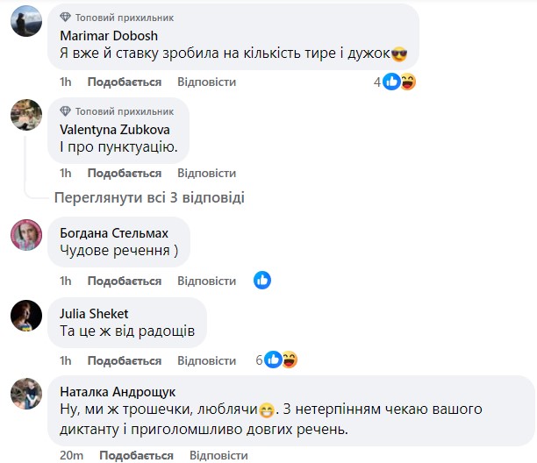The height and width of the screenshot is (463, 537).
Task: Click top fan diamond badge above Valentyna Zubkova
Action: [66, 111]
